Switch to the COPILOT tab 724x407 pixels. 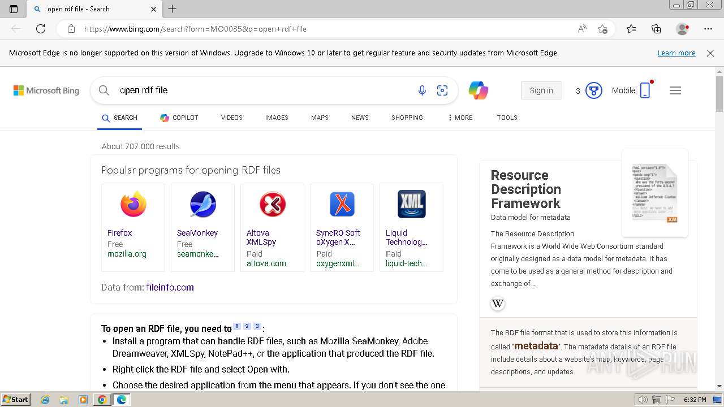[x=179, y=118]
